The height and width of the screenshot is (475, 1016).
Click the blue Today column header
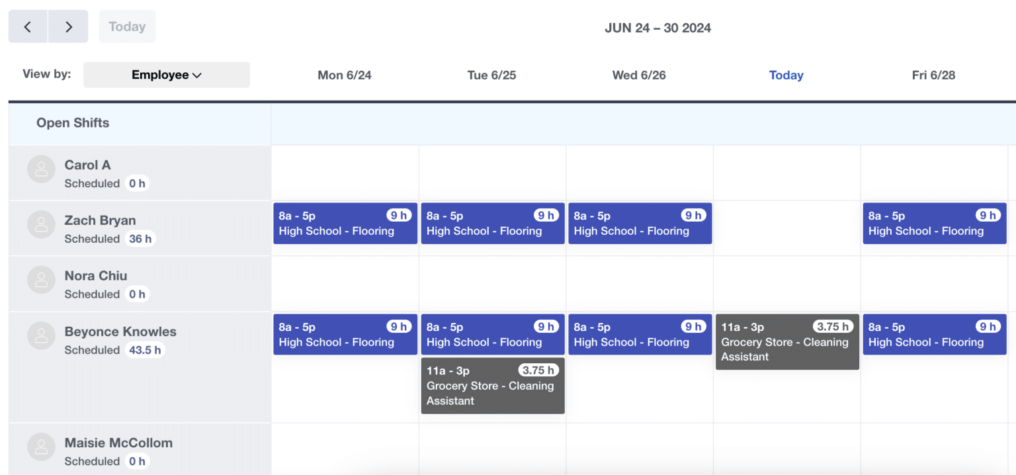(786, 75)
